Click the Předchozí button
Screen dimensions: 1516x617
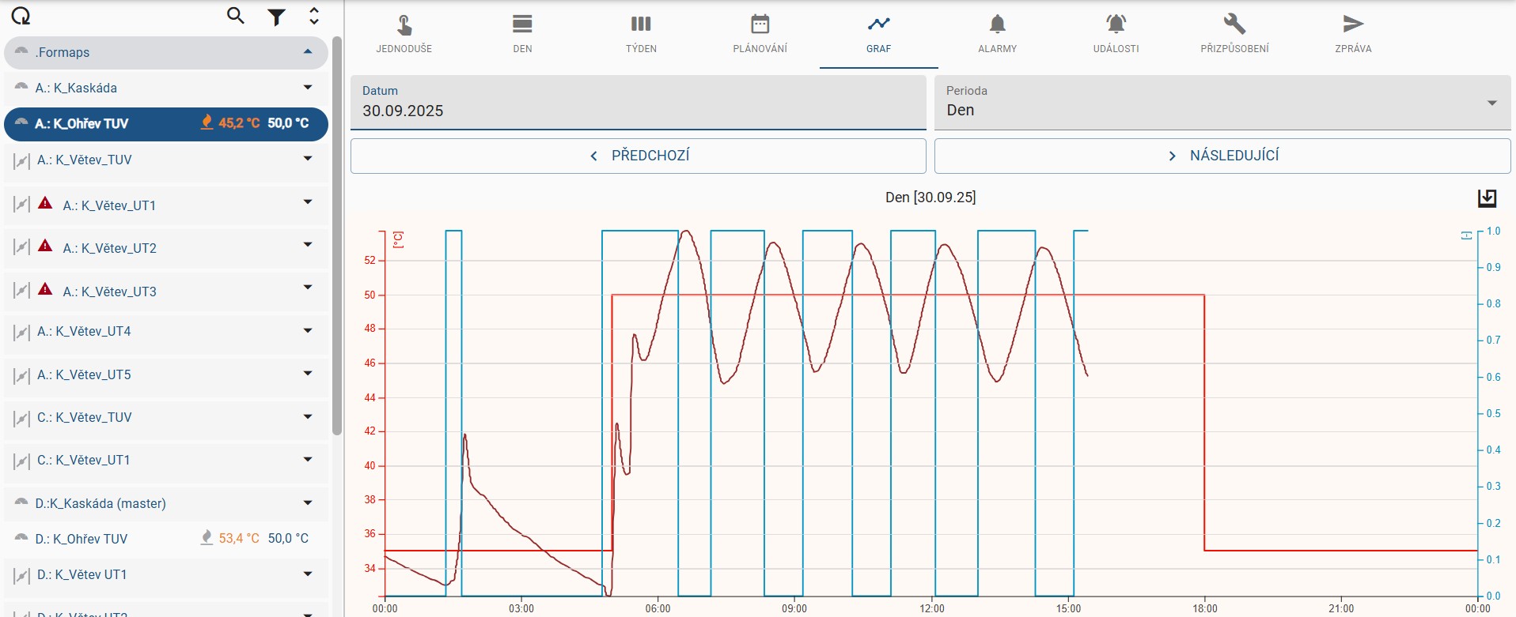pos(638,156)
